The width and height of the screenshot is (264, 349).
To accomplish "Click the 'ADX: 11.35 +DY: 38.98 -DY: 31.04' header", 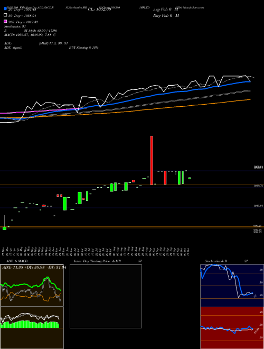I will pyautogui.click(x=34, y=268).
